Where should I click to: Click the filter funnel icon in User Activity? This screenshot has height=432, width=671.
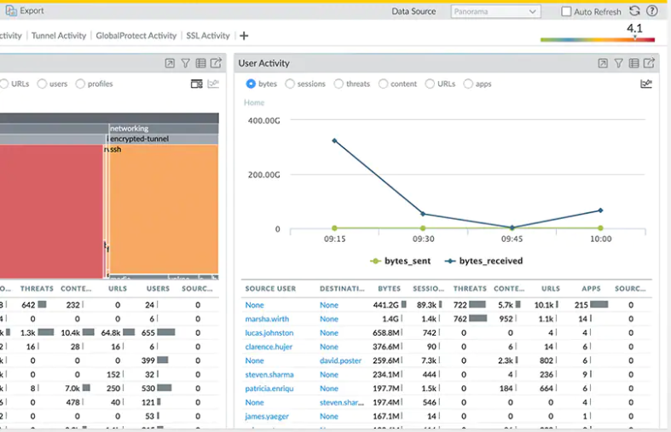[x=618, y=63]
